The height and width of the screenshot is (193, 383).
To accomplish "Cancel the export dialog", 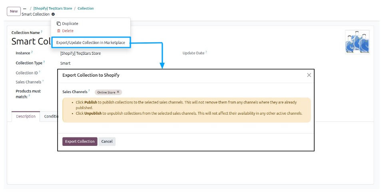I will [107, 141].
